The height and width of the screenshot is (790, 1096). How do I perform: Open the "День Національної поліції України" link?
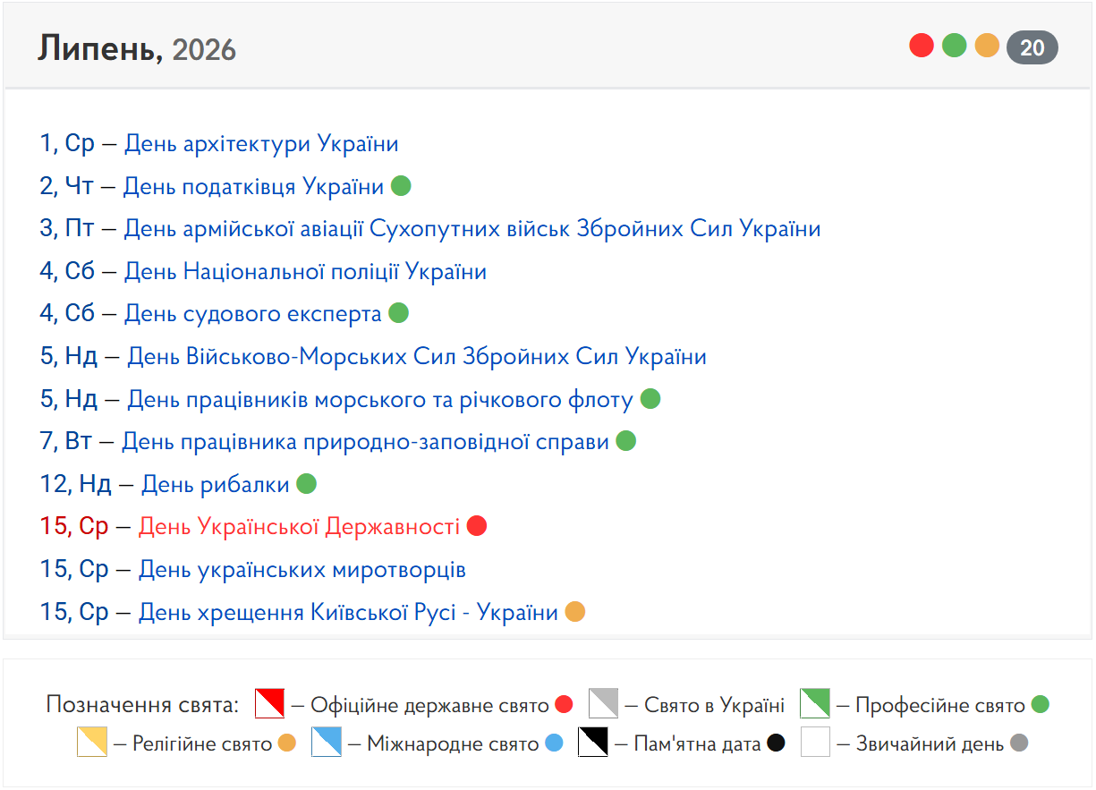coord(305,272)
